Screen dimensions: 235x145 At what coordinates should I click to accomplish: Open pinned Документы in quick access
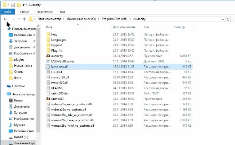coord(22,47)
